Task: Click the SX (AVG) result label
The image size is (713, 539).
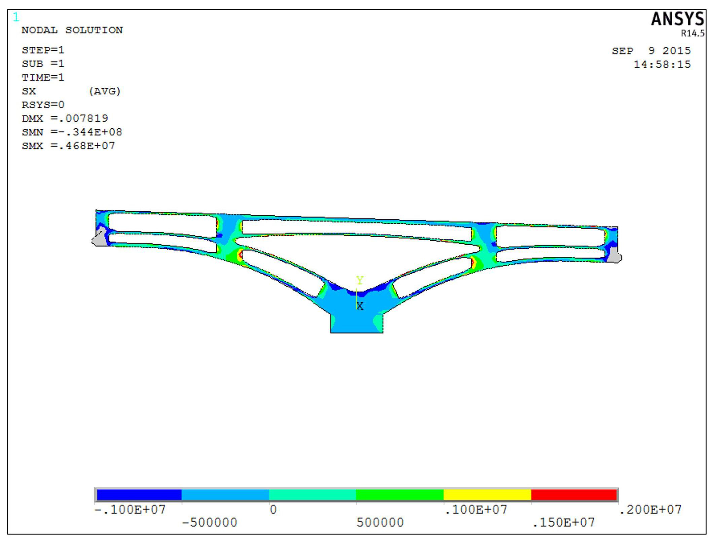Action: tap(71, 91)
